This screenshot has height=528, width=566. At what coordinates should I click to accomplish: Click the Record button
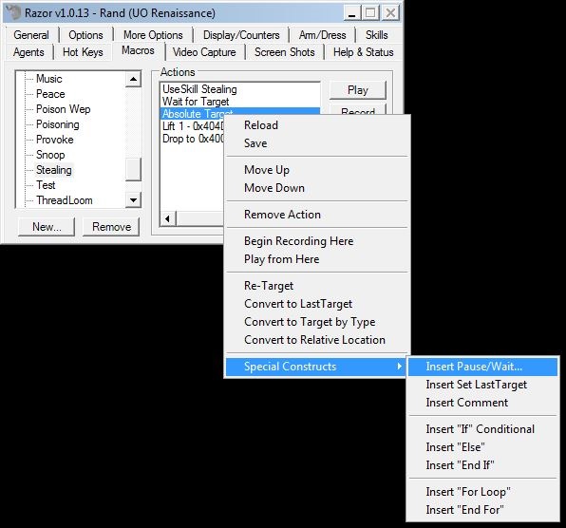358,110
